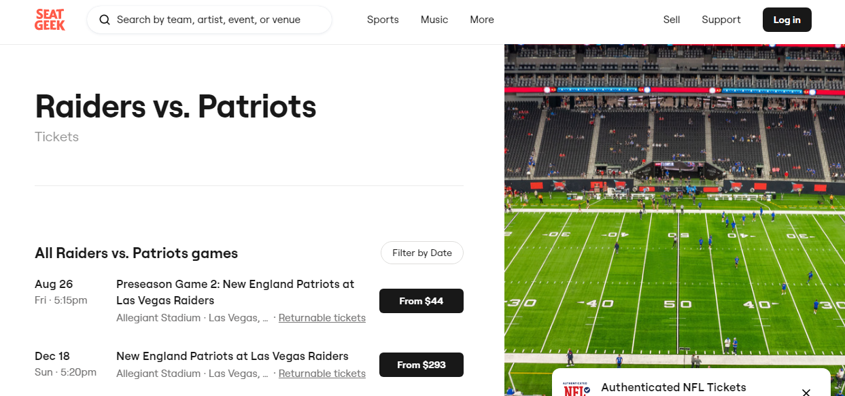Viewport: 845px width, 396px height.
Task: Open the Sports menu
Action: pos(383,20)
